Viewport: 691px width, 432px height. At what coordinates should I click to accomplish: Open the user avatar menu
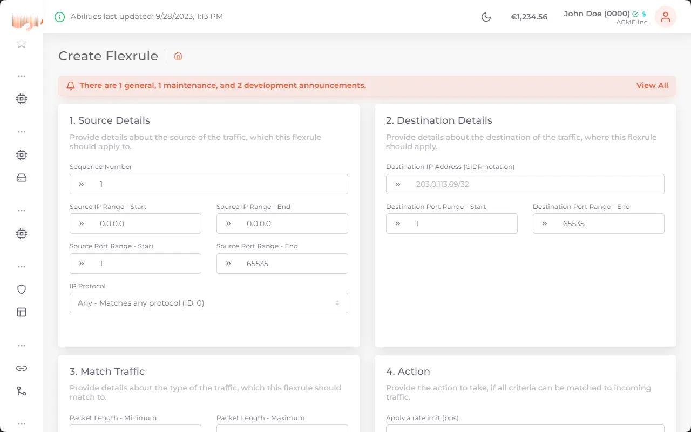665,17
